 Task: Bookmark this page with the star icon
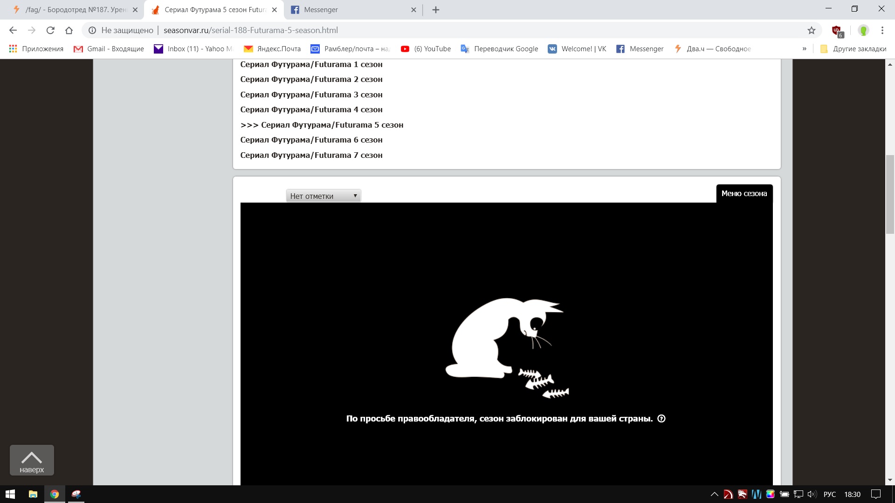tap(812, 30)
